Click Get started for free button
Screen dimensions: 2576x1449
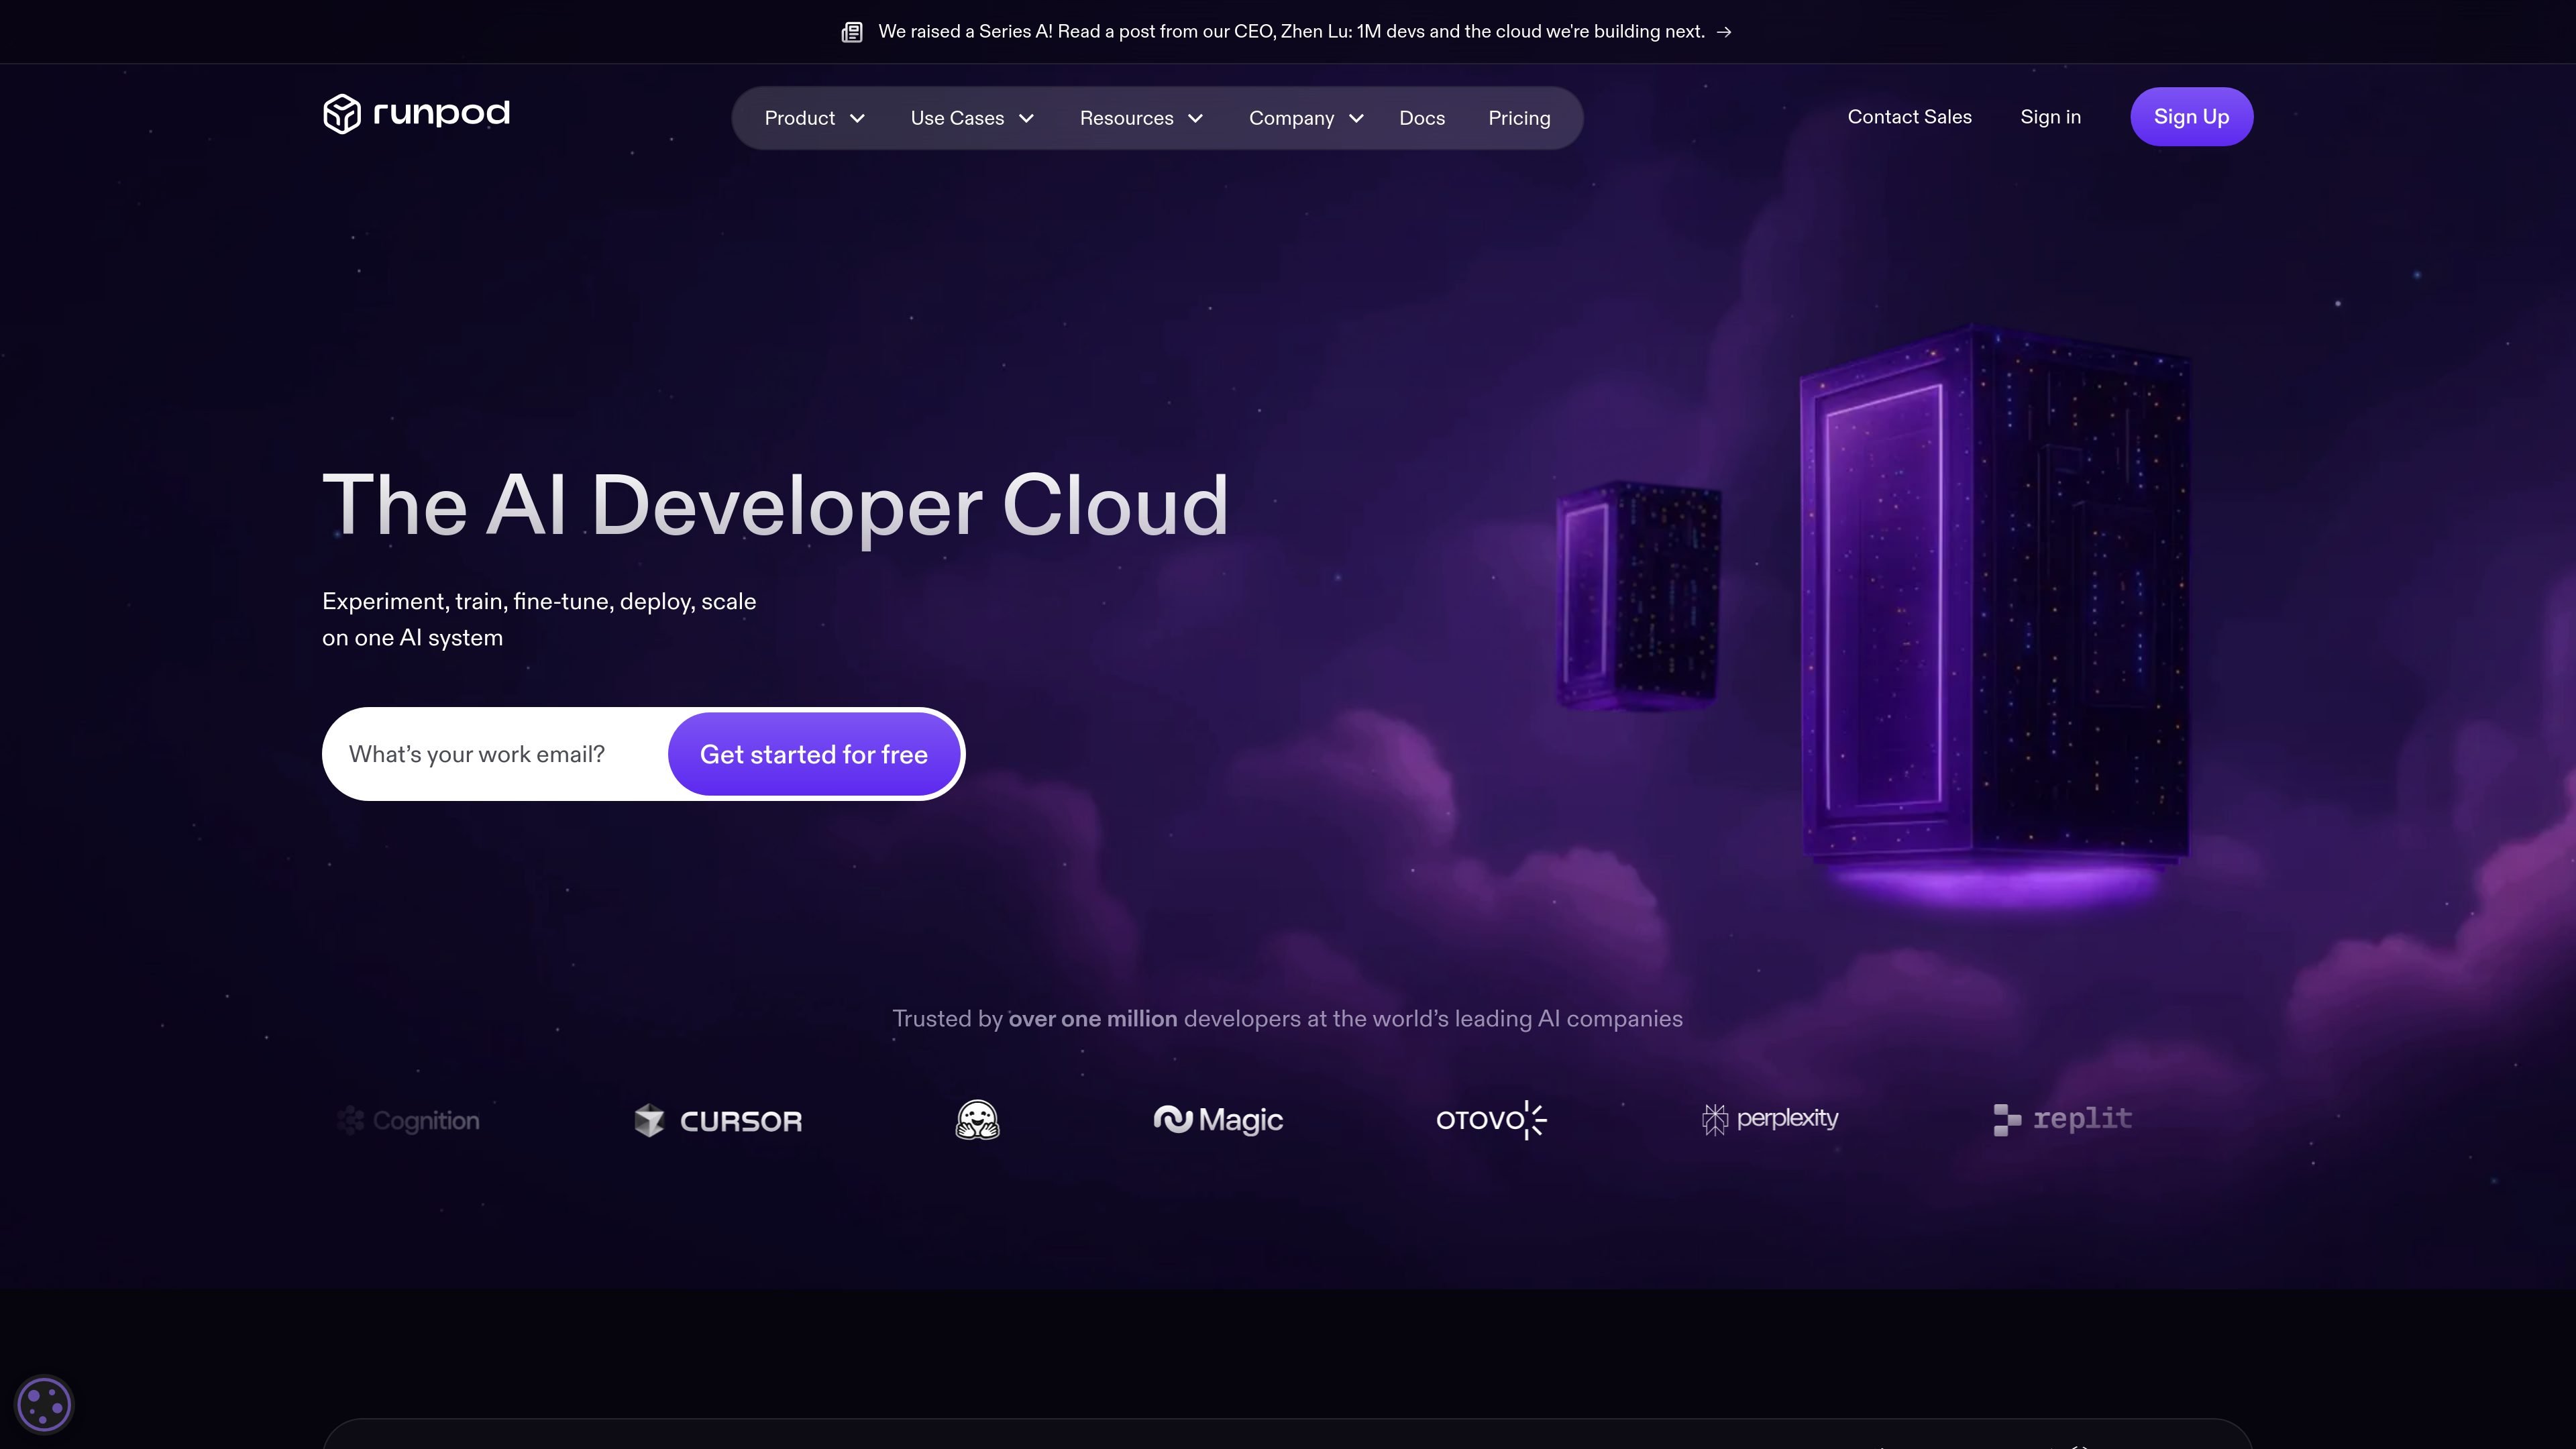pyautogui.click(x=814, y=754)
